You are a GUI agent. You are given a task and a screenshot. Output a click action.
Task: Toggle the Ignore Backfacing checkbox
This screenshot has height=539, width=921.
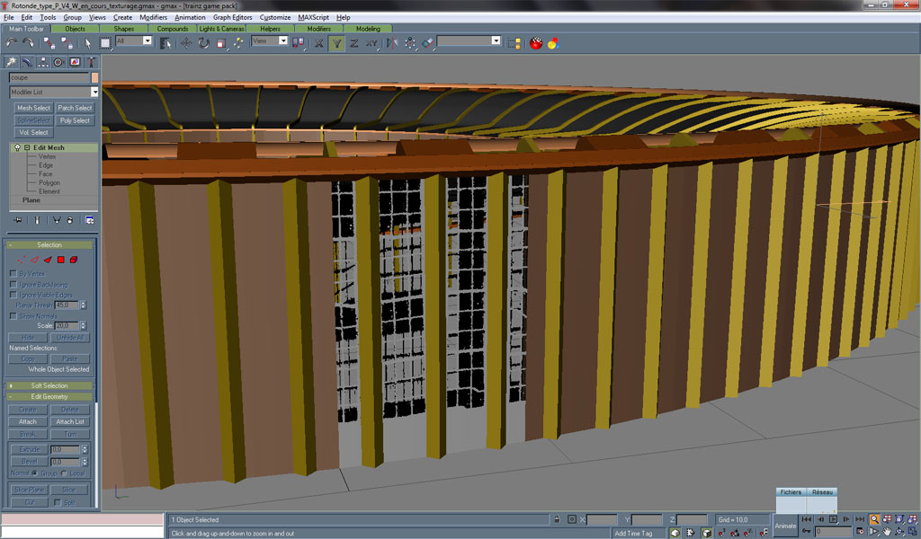click(x=13, y=284)
